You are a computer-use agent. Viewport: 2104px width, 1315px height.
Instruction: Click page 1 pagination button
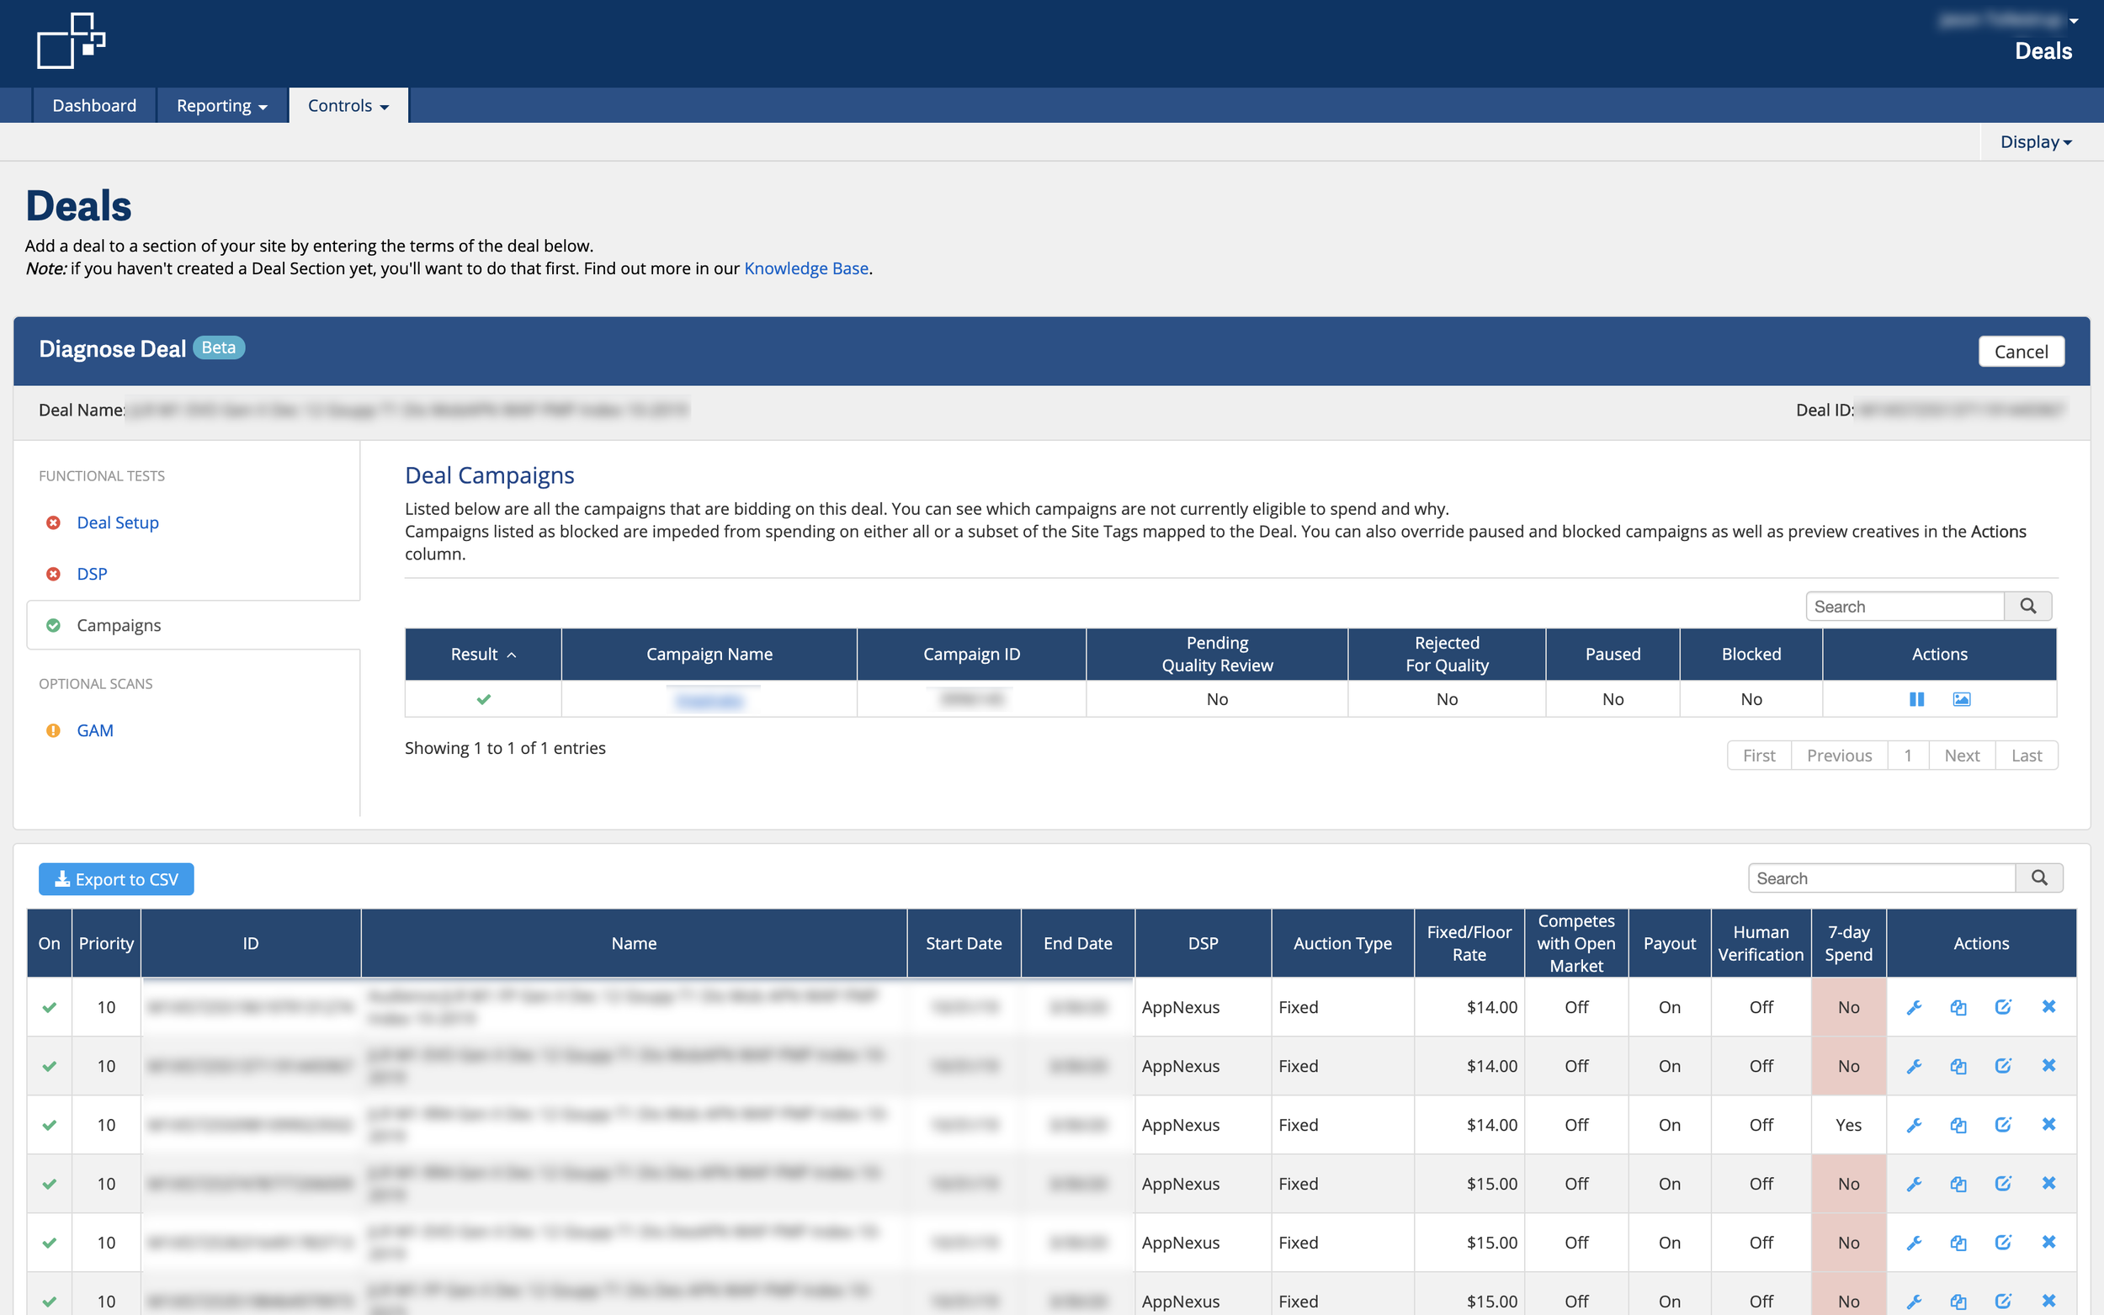(1907, 756)
